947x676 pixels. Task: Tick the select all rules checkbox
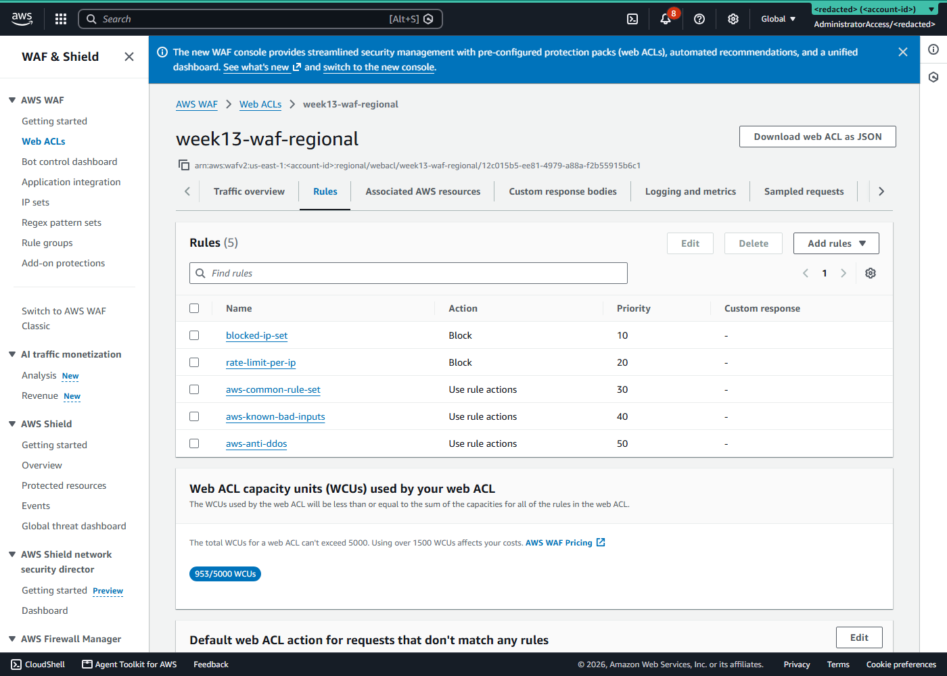click(x=194, y=308)
